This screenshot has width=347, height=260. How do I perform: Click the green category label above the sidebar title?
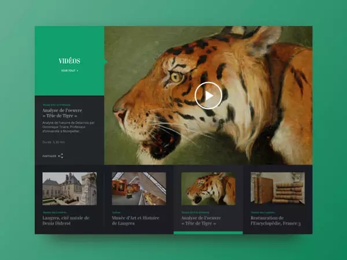coord(57,105)
